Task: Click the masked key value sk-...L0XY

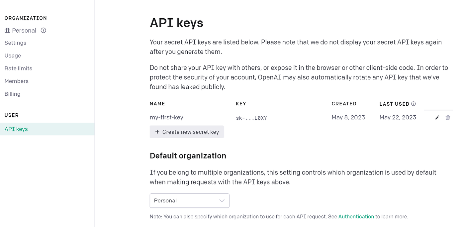Action: [251, 118]
